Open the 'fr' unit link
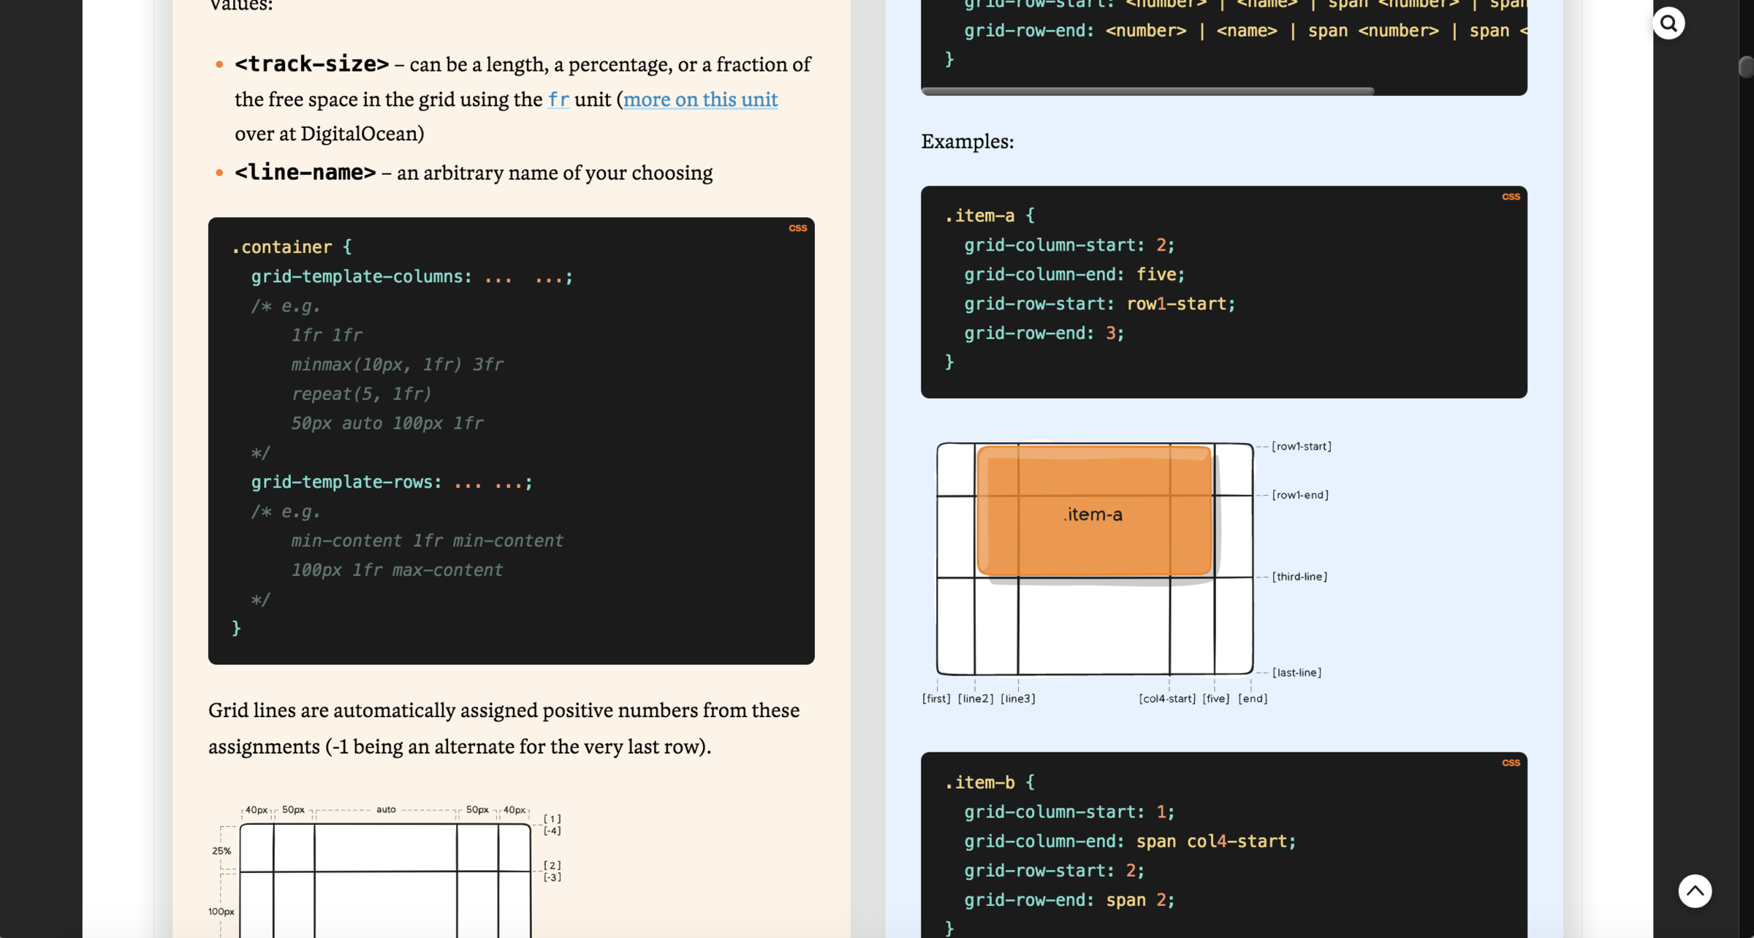 tap(558, 99)
